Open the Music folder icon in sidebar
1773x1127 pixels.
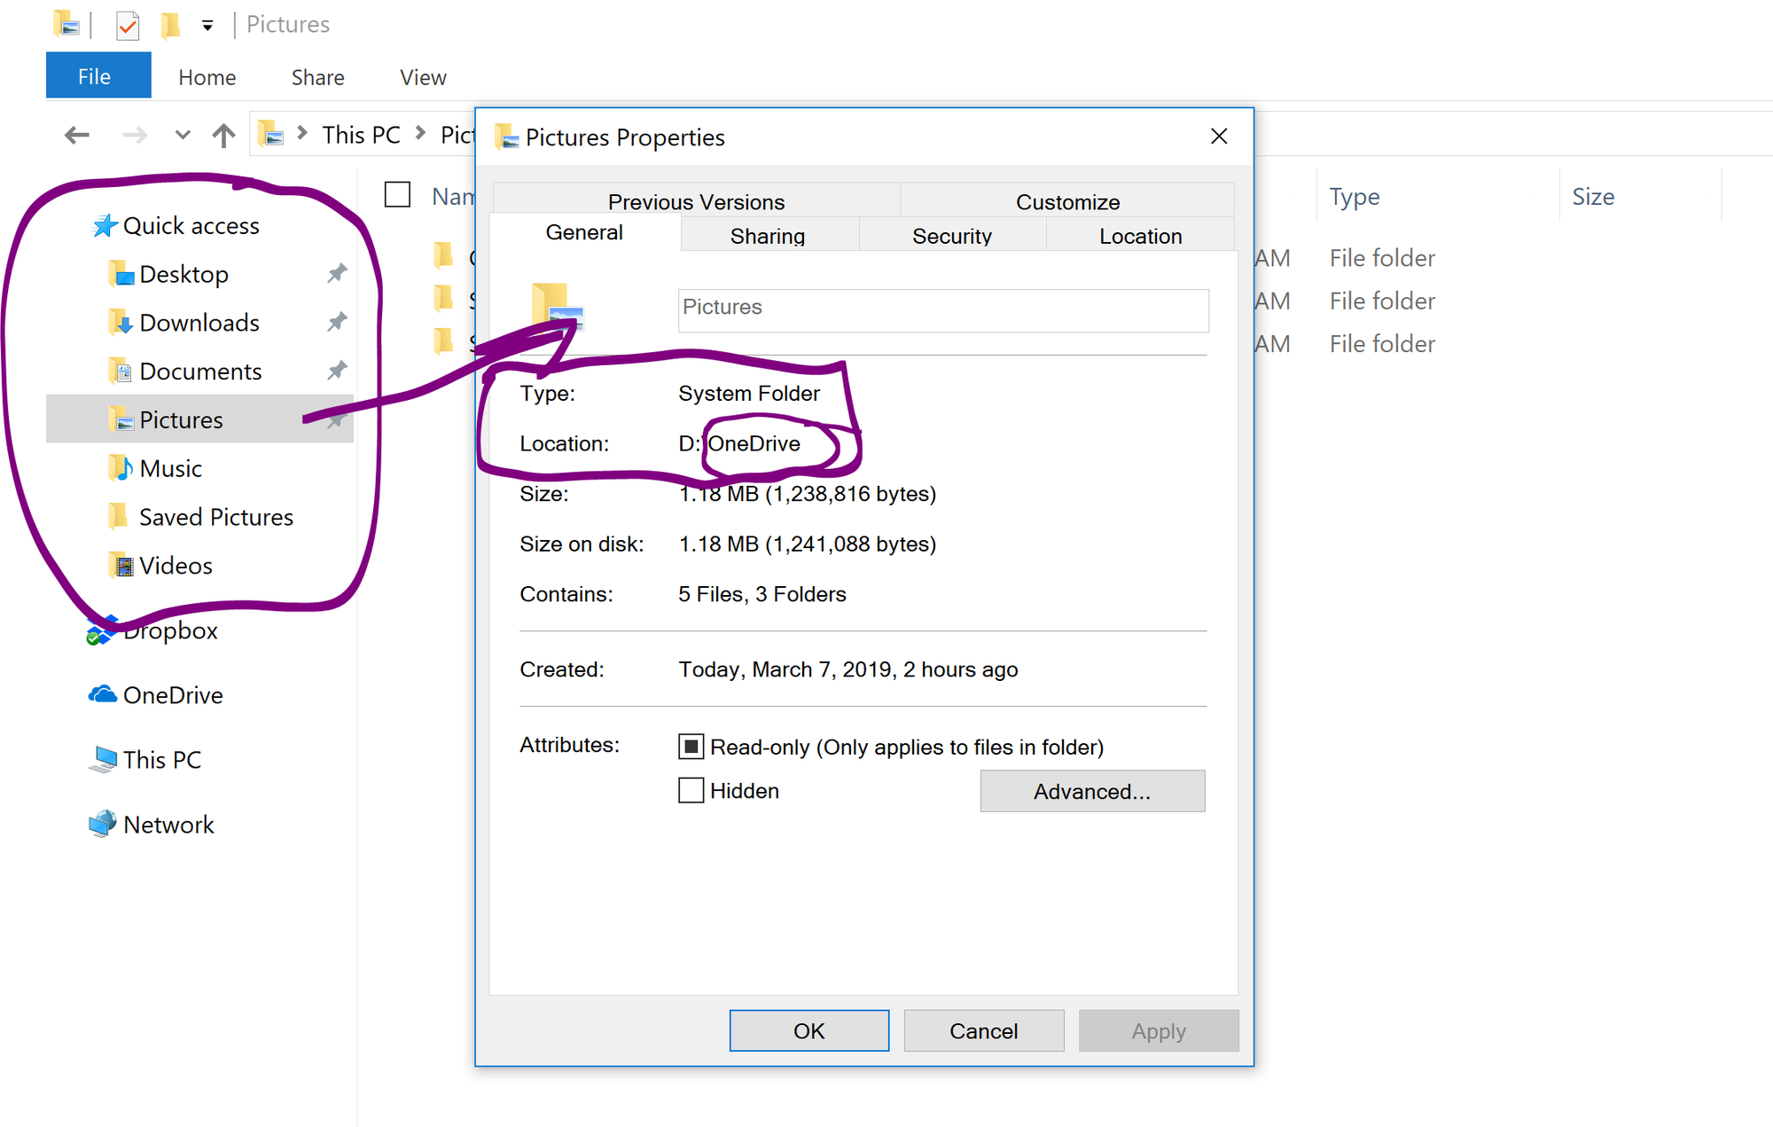121,468
